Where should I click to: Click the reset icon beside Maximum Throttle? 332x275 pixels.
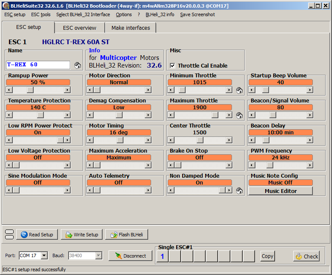tap(239, 115)
